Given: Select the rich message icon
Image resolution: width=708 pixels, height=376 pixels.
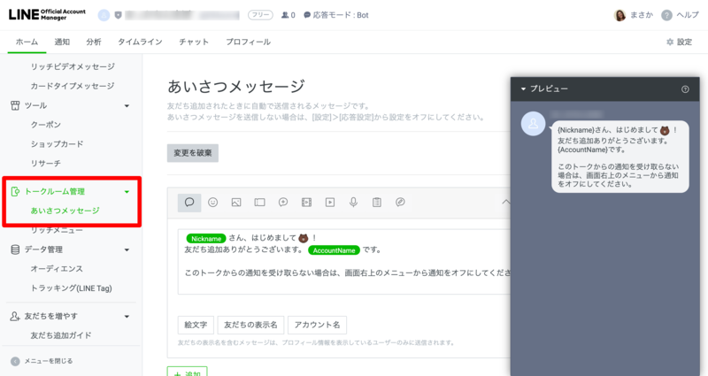Looking at the screenshot, I should click(283, 203).
